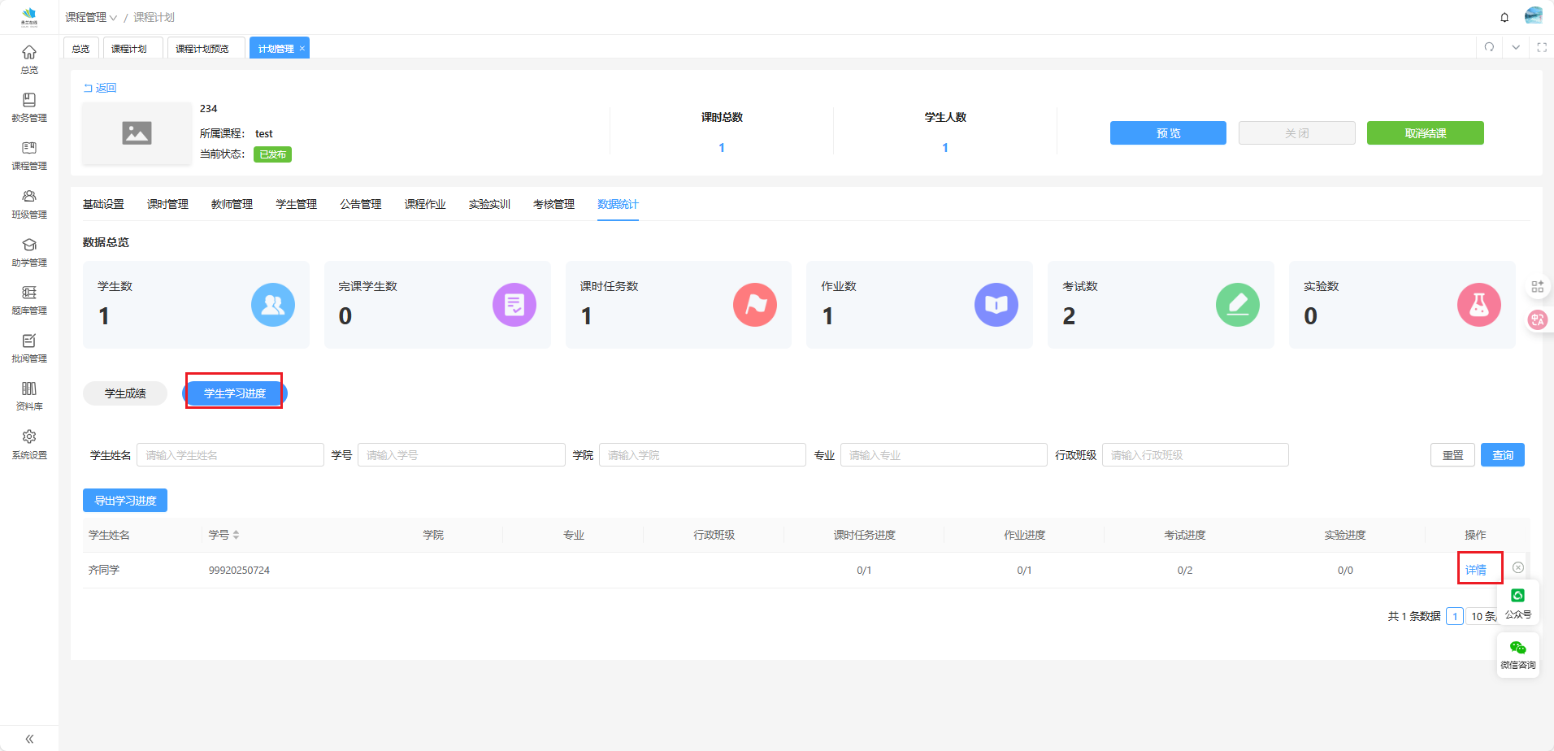Expand the 课程管理 breadcrumb dropdown
The width and height of the screenshot is (1554, 751).
[91, 17]
